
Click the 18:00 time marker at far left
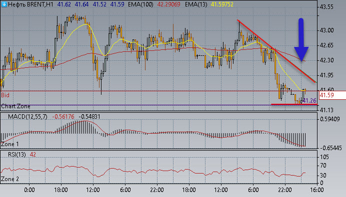point(61,190)
